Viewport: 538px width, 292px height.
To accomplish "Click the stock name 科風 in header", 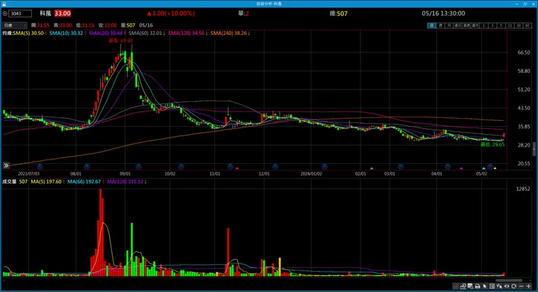I will click(x=45, y=13).
